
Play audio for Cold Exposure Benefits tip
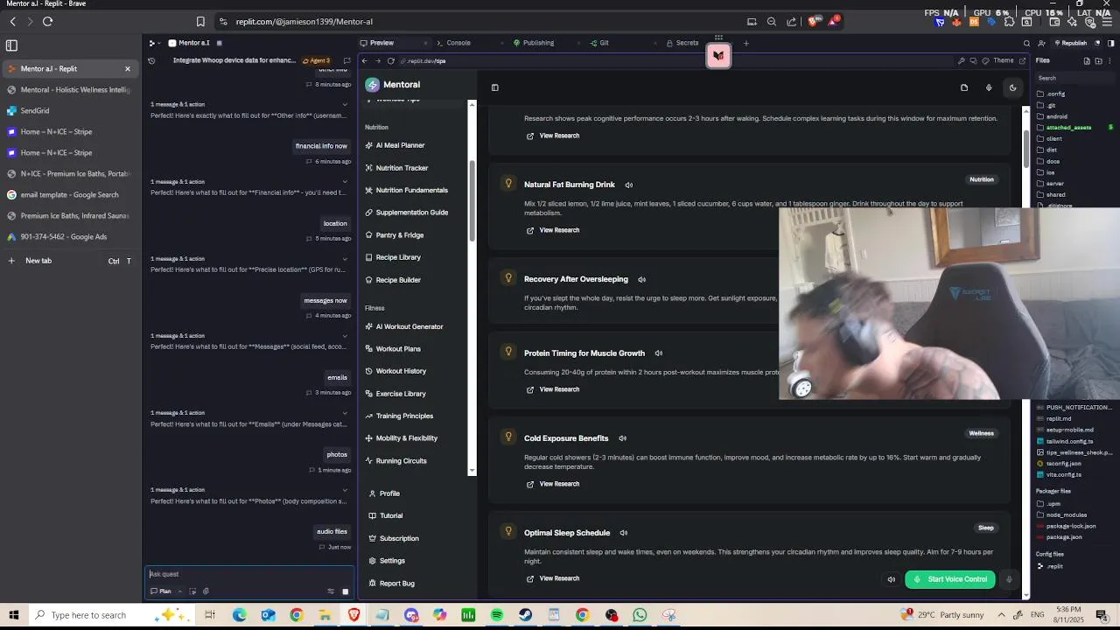(x=622, y=438)
